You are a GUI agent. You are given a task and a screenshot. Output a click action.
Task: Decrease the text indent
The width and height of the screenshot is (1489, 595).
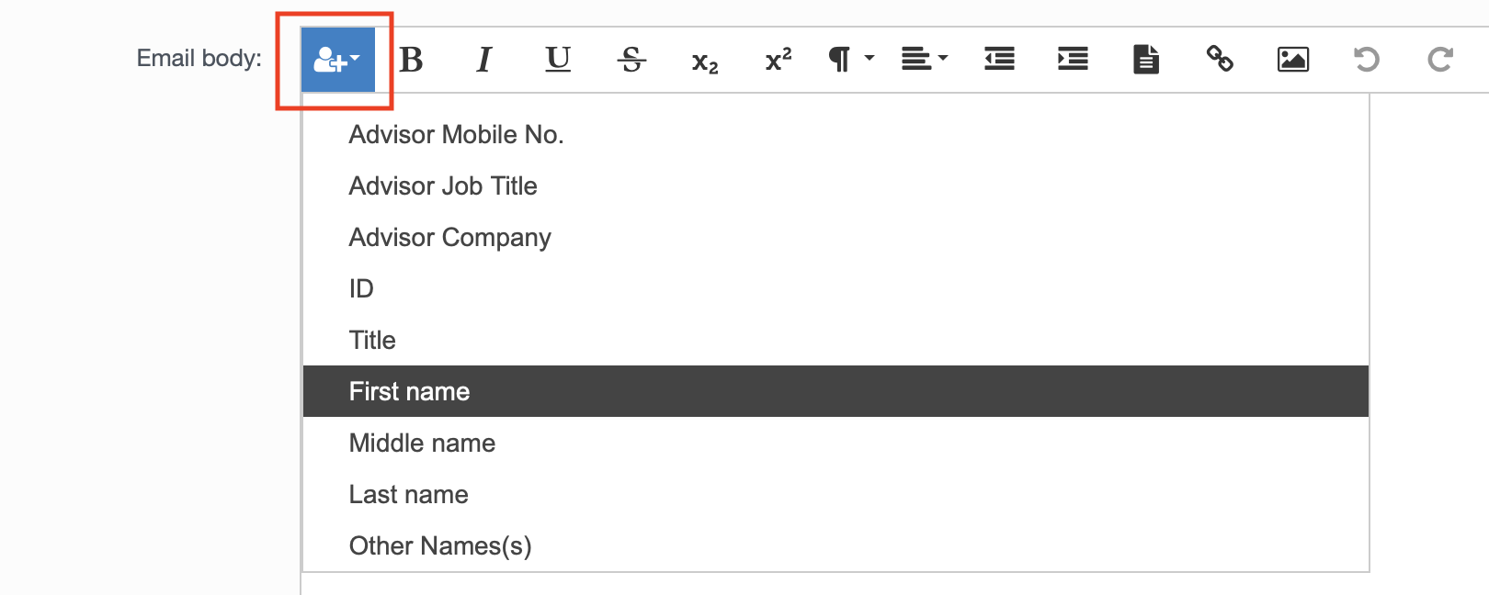click(998, 59)
